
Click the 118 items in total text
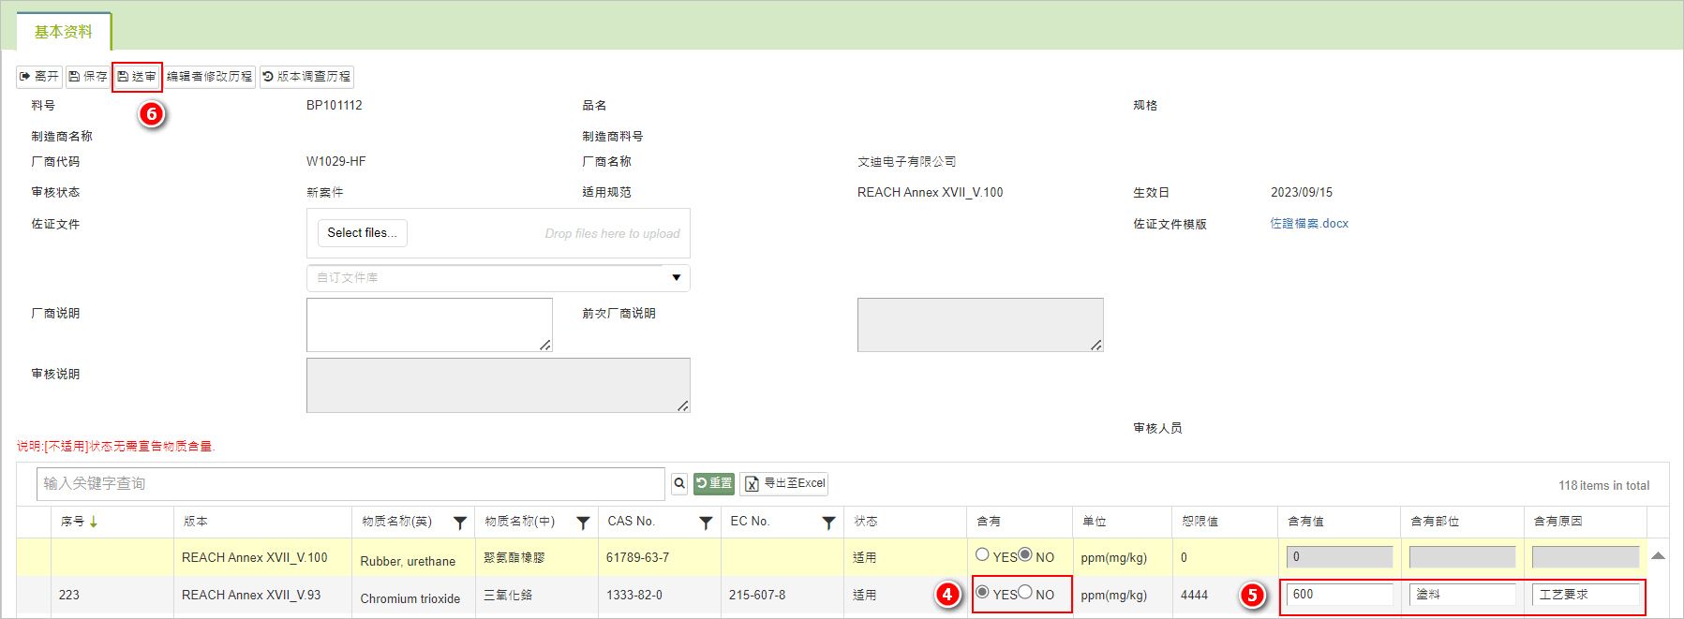(x=1603, y=486)
